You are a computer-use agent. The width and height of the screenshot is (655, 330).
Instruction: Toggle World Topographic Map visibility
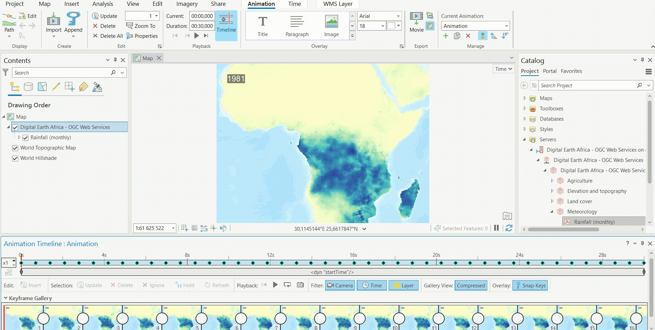[15, 148]
